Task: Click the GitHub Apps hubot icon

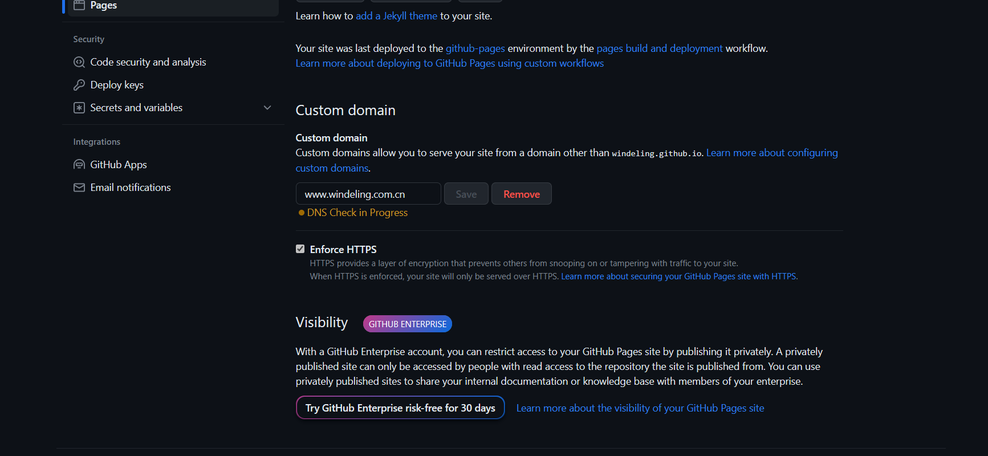Action: coord(79,165)
